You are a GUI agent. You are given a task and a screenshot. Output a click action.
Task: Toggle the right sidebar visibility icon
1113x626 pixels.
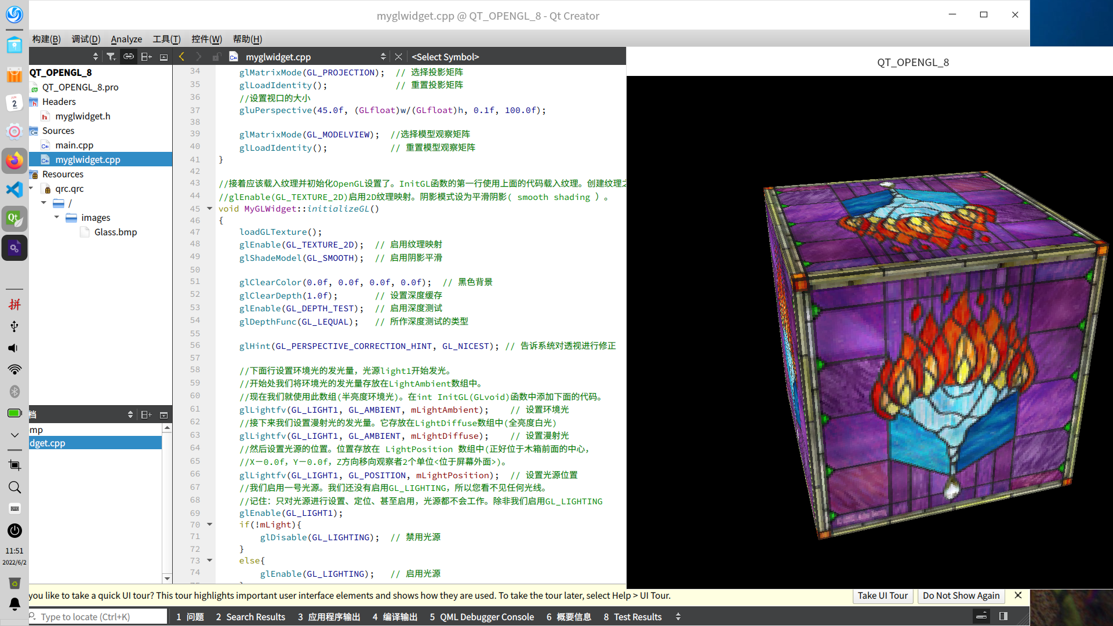[x=1003, y=617]
